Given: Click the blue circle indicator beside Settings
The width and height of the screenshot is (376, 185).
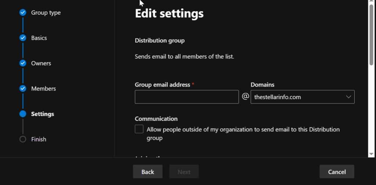Looking at the screenshot, I should point(23,114).
